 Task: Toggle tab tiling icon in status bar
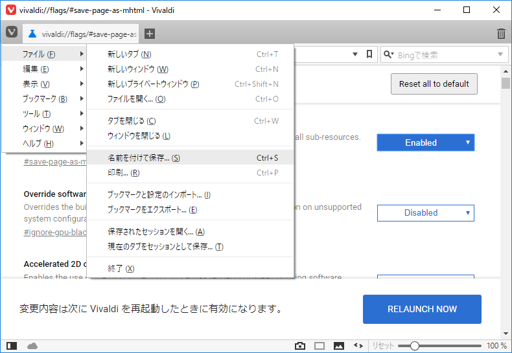pos(320,346)
